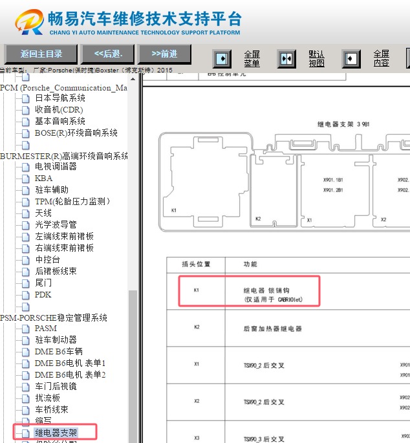Select PSM-PORSCHE稳定管理系统 heading

[x=54, y=318]
